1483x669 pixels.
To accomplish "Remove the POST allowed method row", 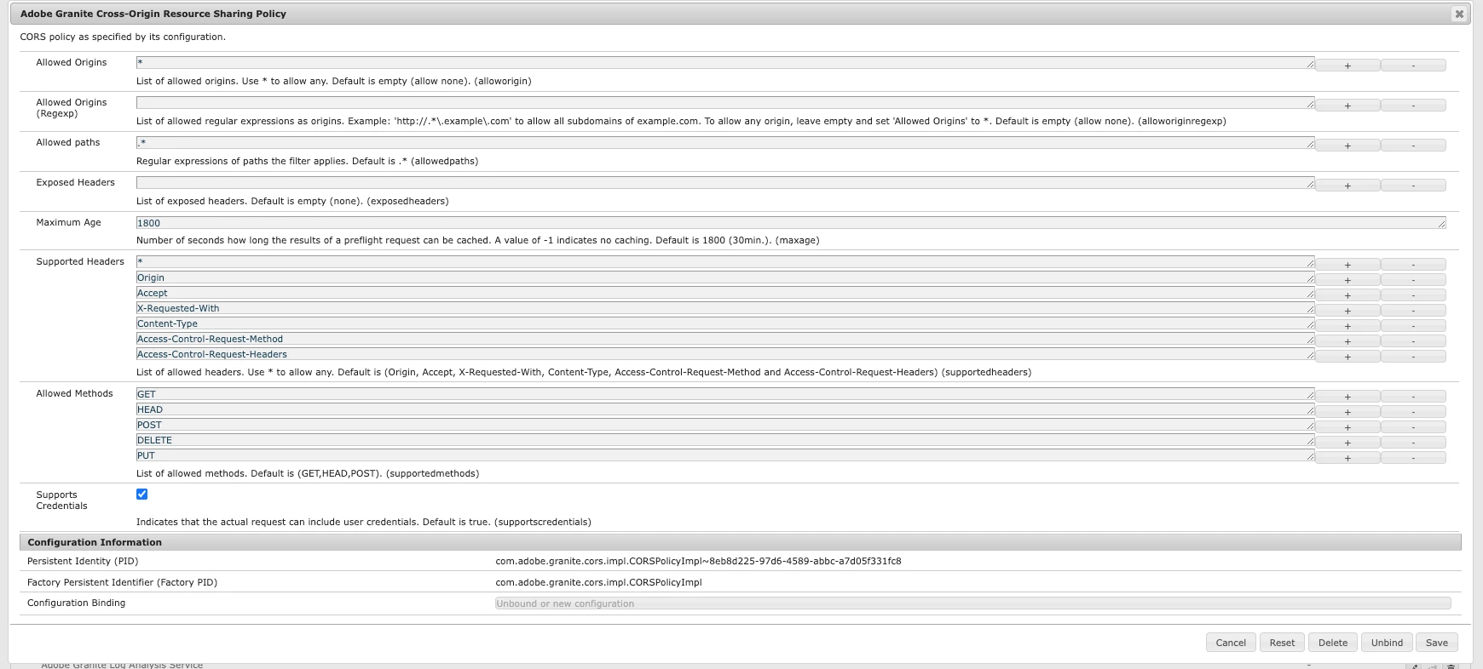I will coord(1413,427).
